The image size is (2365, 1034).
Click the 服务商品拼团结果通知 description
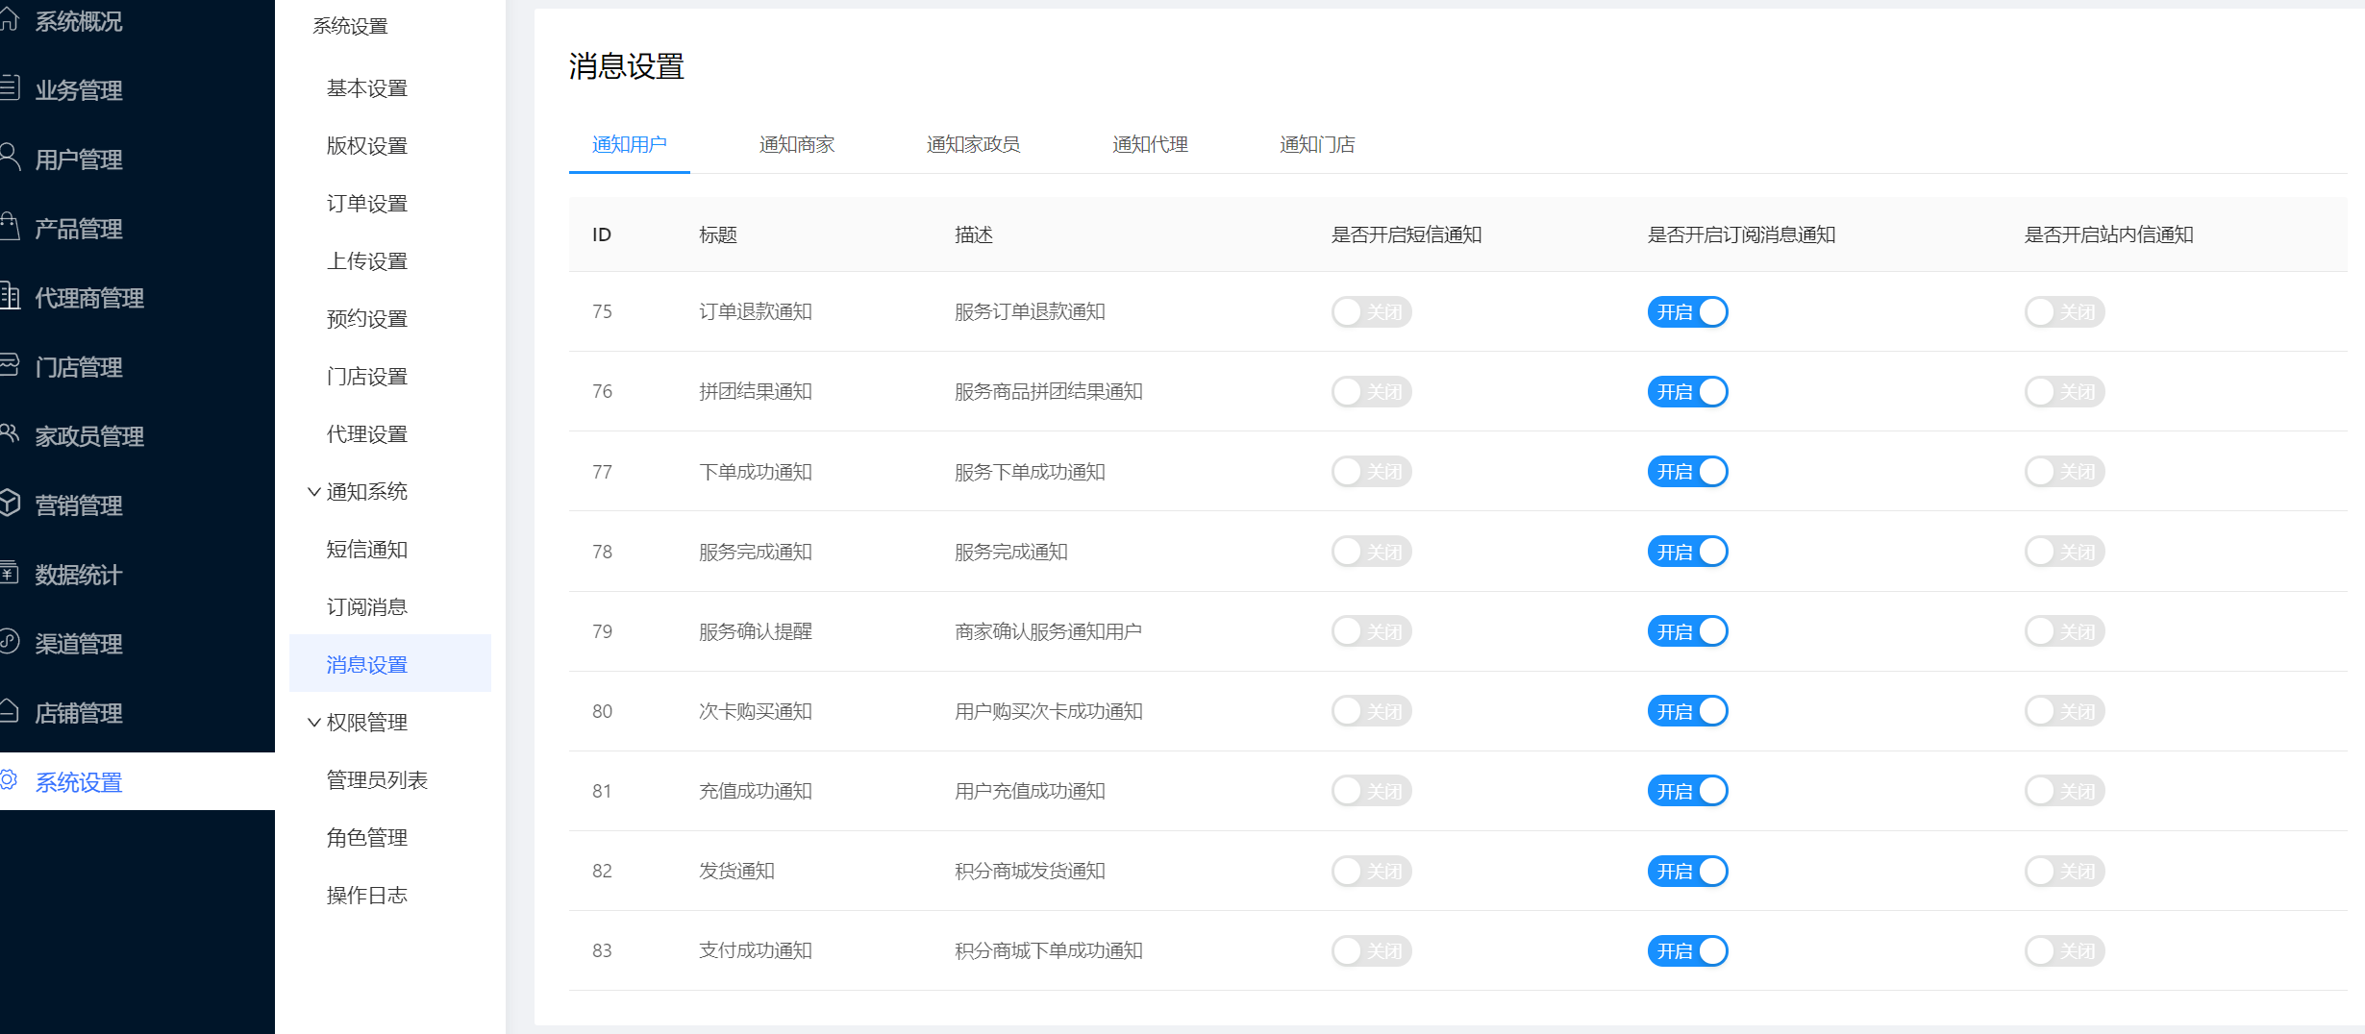1049,391
